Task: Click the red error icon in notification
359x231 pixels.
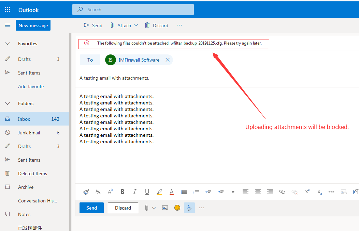Action: pos(87,43)
